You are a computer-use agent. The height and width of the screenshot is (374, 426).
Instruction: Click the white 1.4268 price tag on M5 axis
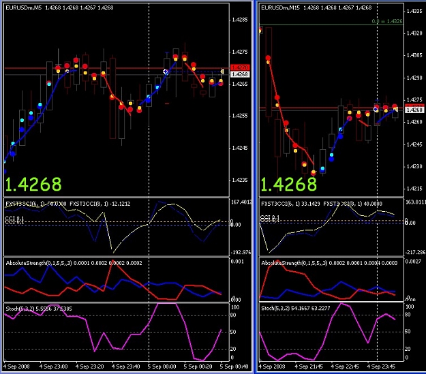point(239,74)
